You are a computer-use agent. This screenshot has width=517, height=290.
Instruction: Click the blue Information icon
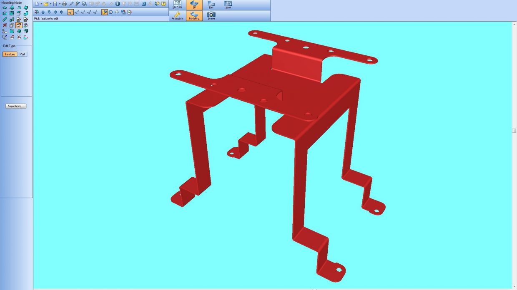click(118, 4)
